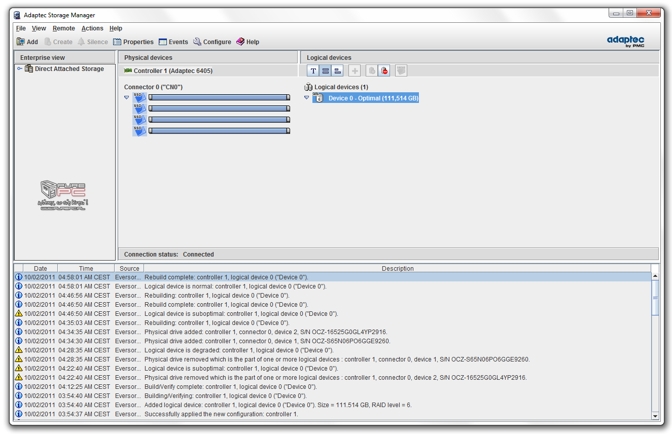Screen dimensions: 672x434
Task: Expand the Direct Attached Storage tree node handle
Action: [x=20, y=69]
